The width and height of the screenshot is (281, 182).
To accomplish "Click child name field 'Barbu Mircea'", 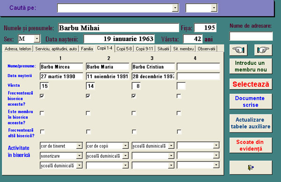I will [61, 67].
